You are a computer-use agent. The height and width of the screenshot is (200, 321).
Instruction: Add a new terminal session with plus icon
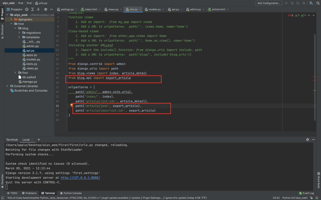(39, 140)
